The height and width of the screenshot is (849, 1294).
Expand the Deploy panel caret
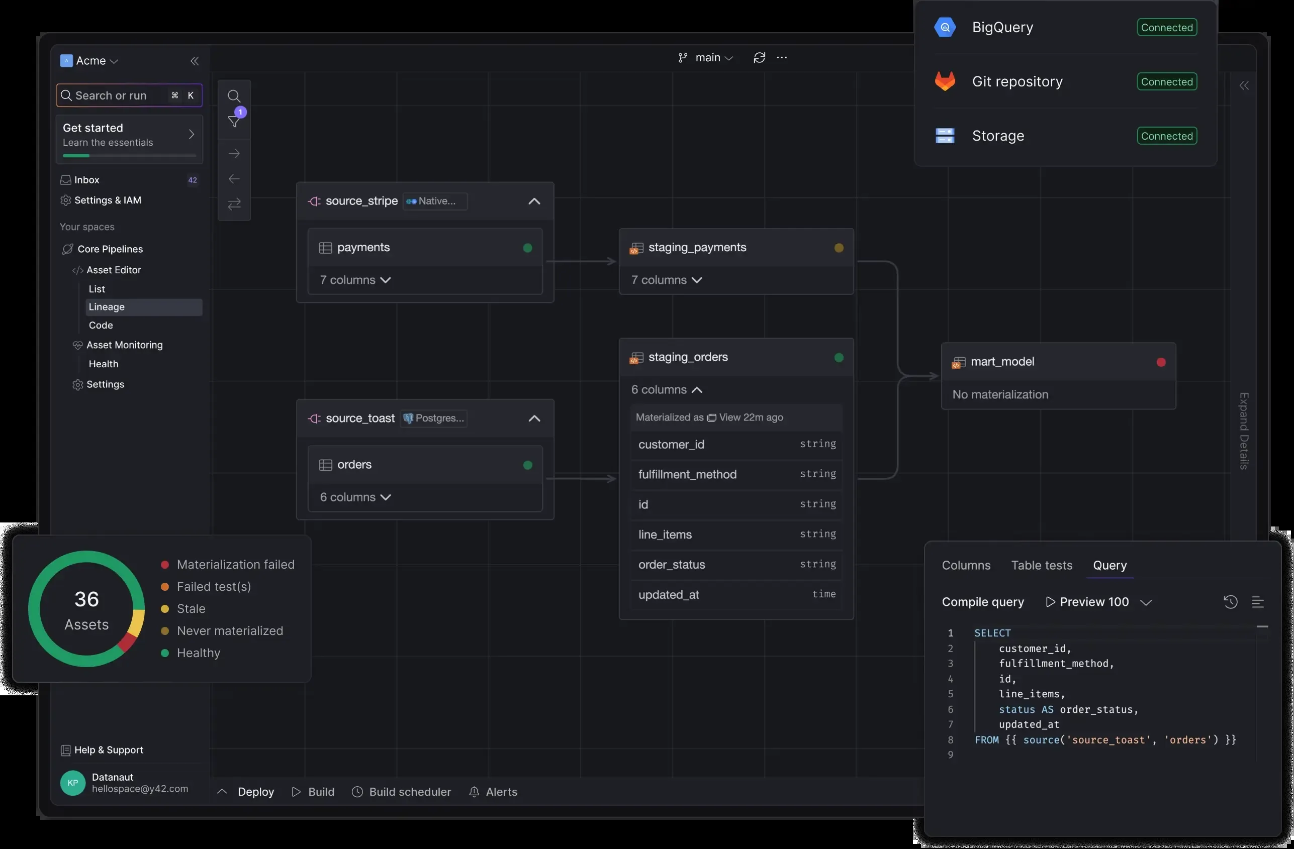pos(222,792)
